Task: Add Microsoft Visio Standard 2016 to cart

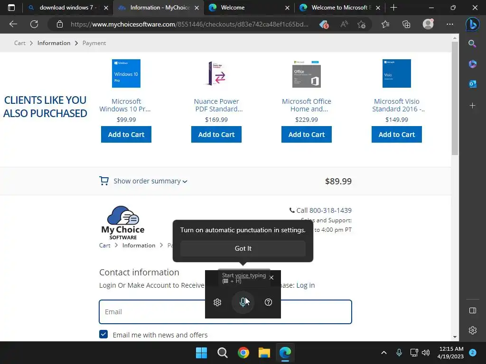Action: tap(397, 134)
